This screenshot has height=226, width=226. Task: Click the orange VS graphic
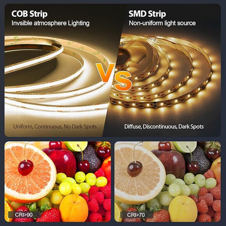pyautogui.click(x=114, y=77)
